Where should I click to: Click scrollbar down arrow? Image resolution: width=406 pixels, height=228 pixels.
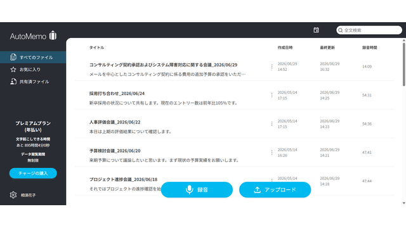coord(404,203)
